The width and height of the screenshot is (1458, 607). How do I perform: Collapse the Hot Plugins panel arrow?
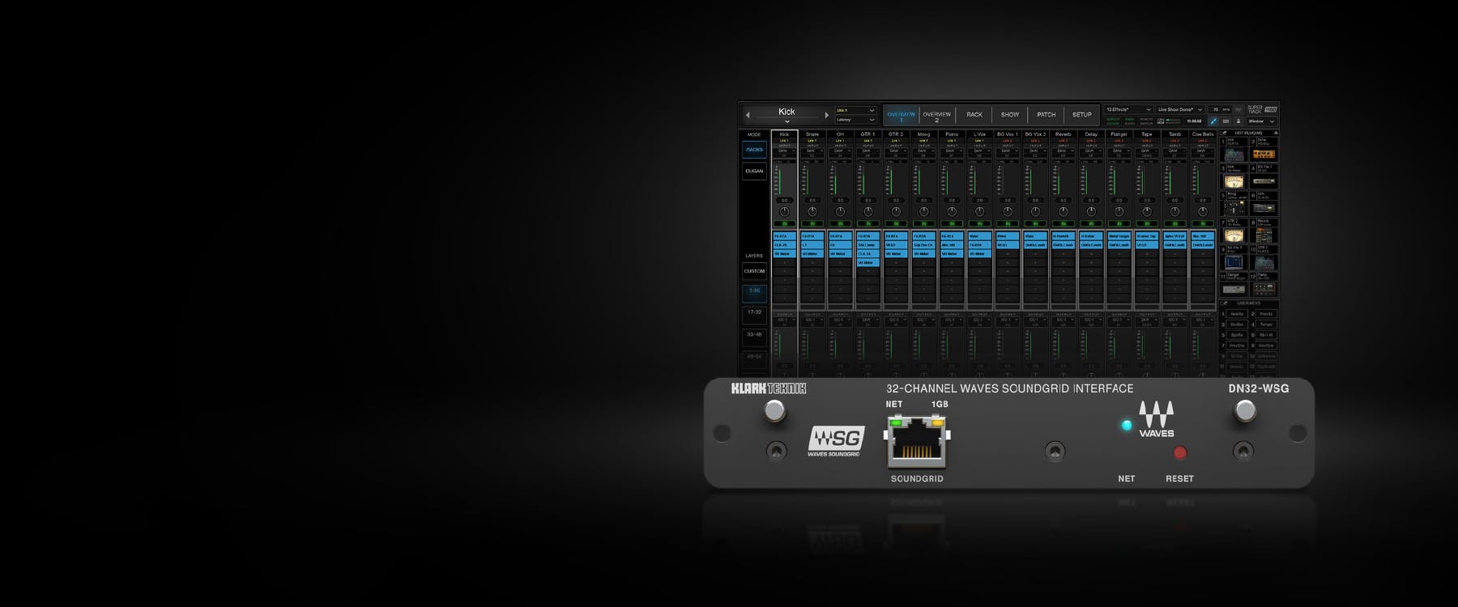point(1276,133)
